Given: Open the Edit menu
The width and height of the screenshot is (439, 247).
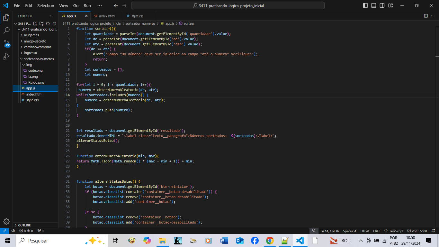Looking at the screenshot, I should [29, 5].
